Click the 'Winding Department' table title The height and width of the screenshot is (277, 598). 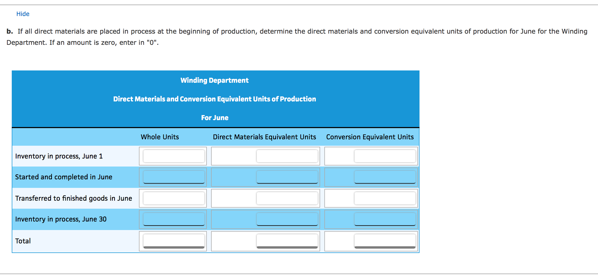coord(215,80)
